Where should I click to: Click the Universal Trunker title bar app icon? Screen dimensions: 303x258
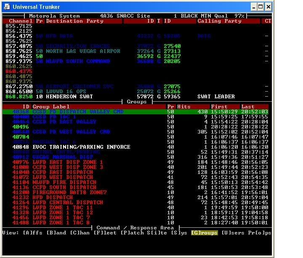coord(7,7)
